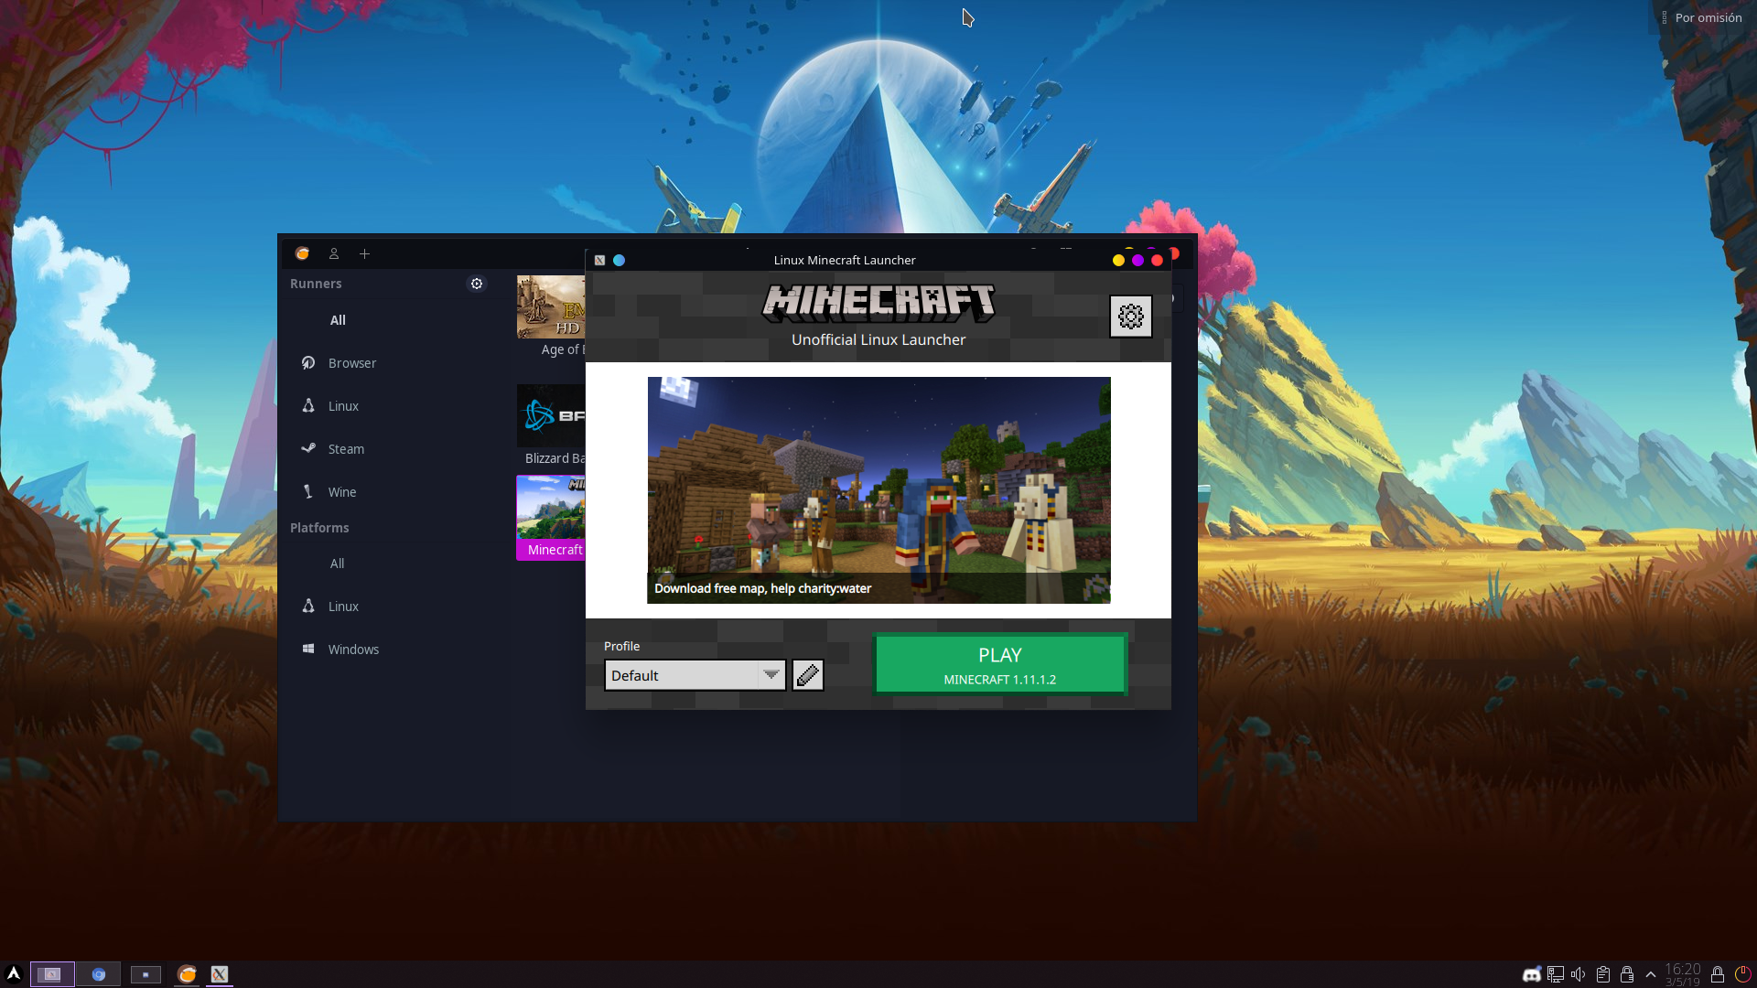Expand the Platforms section list

(x=318, y=527)
